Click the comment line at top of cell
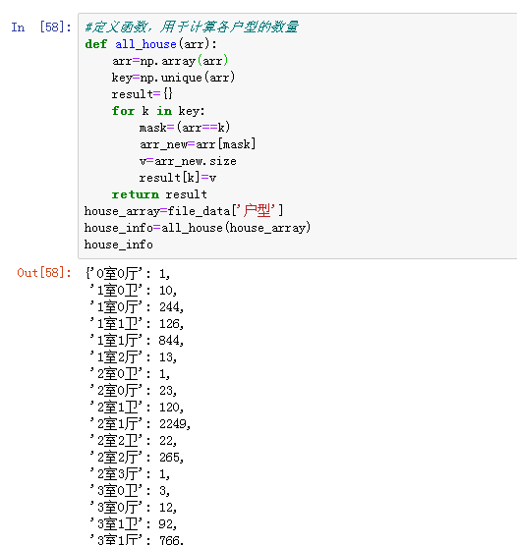This screenshot has width=517, height=545. 192,27
